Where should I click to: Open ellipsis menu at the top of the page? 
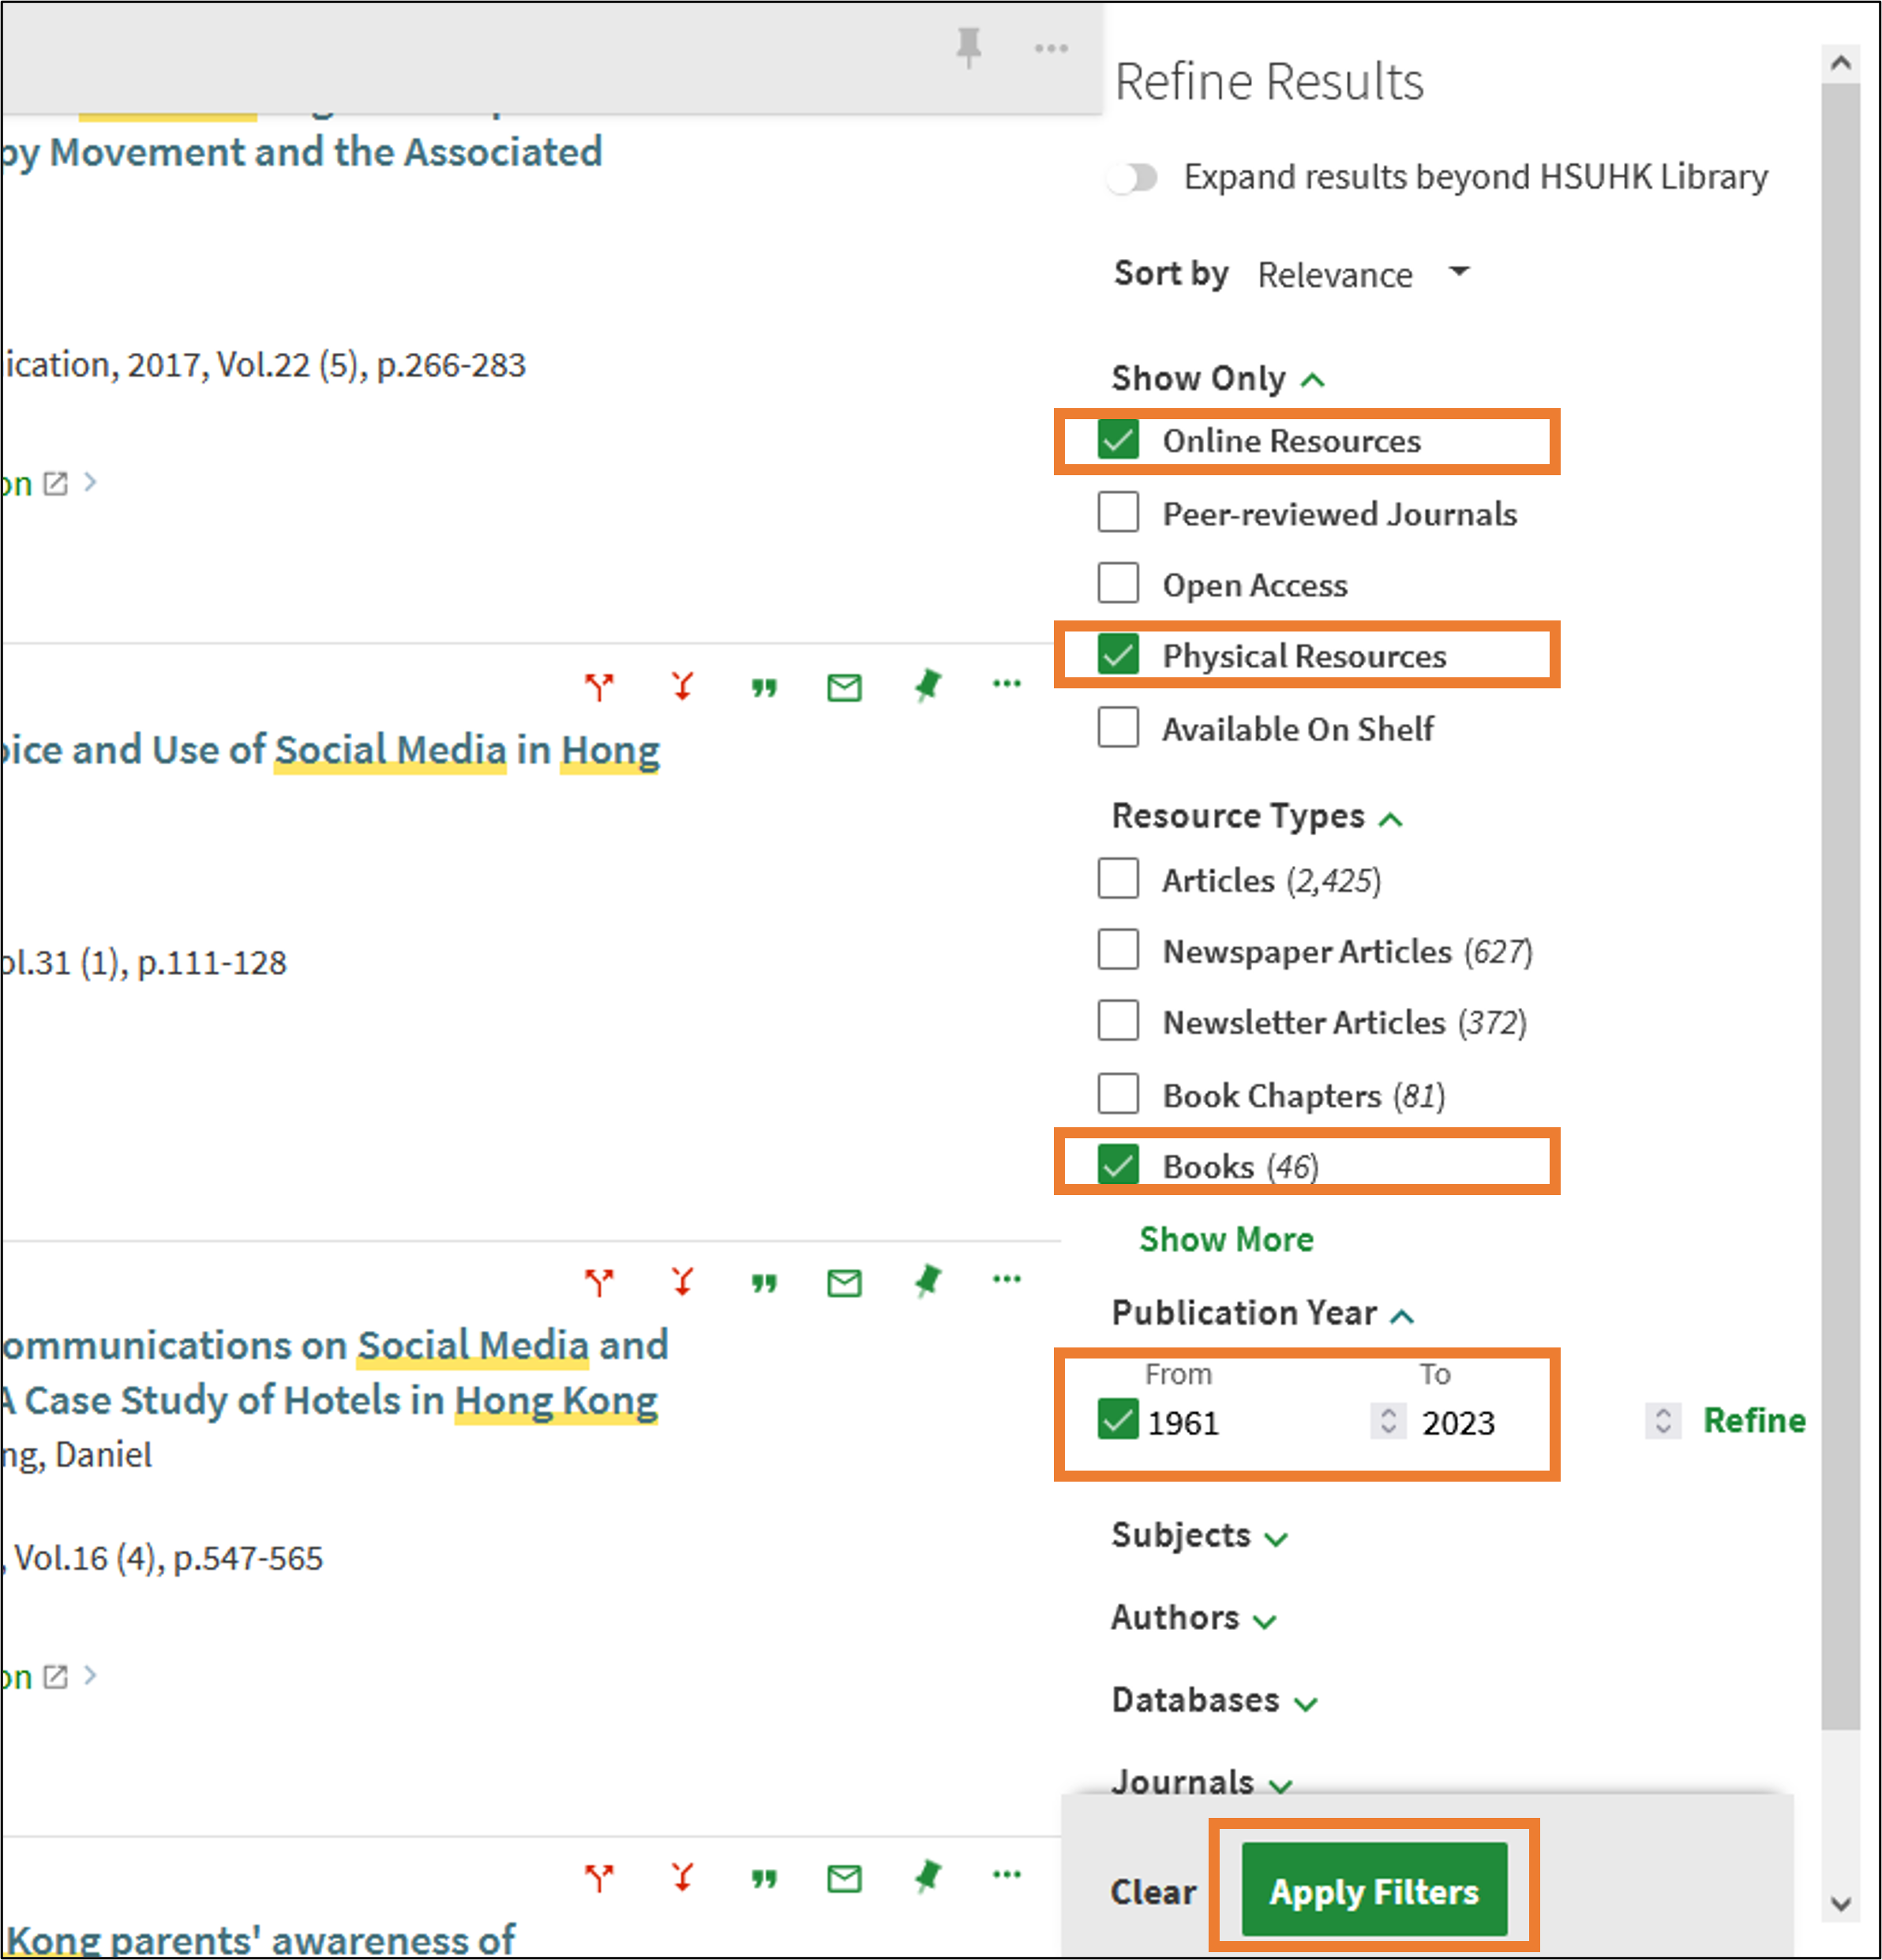1050,47
